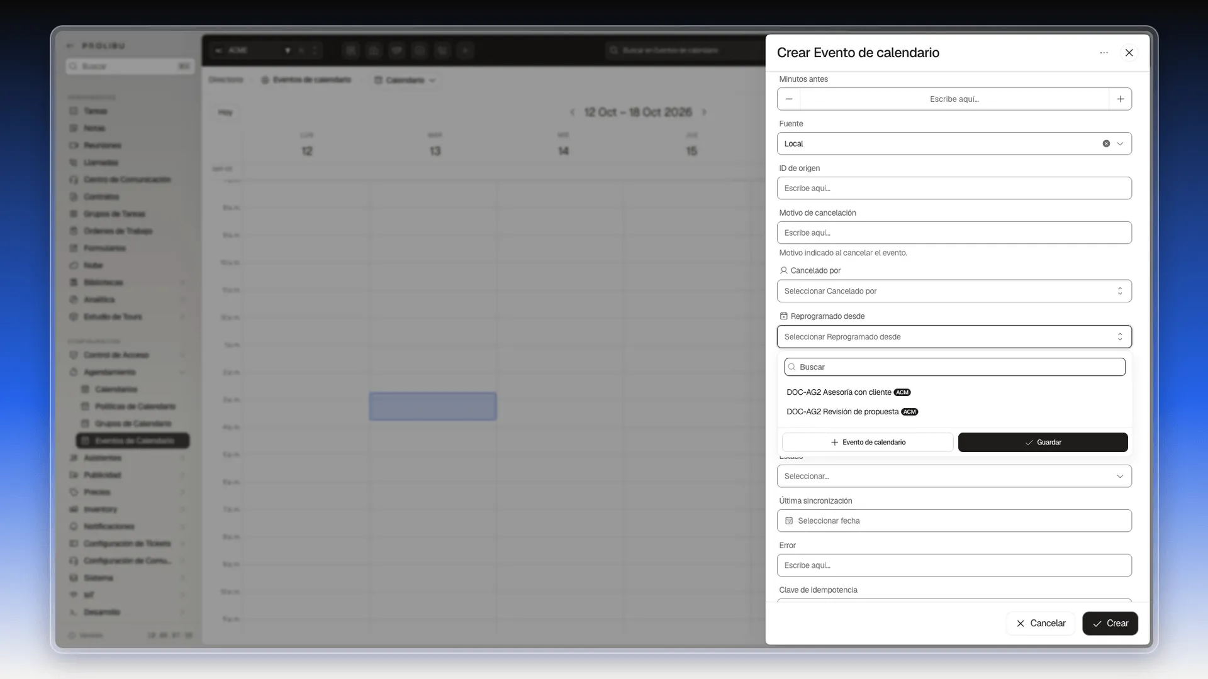The image size is (1208, 679).
Task: Open Notas in the sidebar
Action: point(94,128)
